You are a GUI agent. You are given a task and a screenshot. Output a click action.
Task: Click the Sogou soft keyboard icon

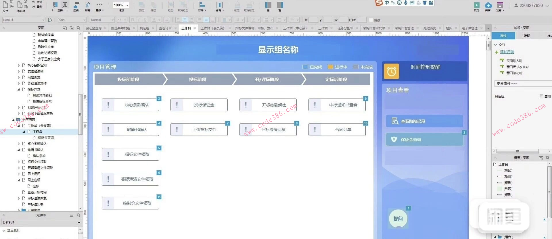[x=412, y=3]
